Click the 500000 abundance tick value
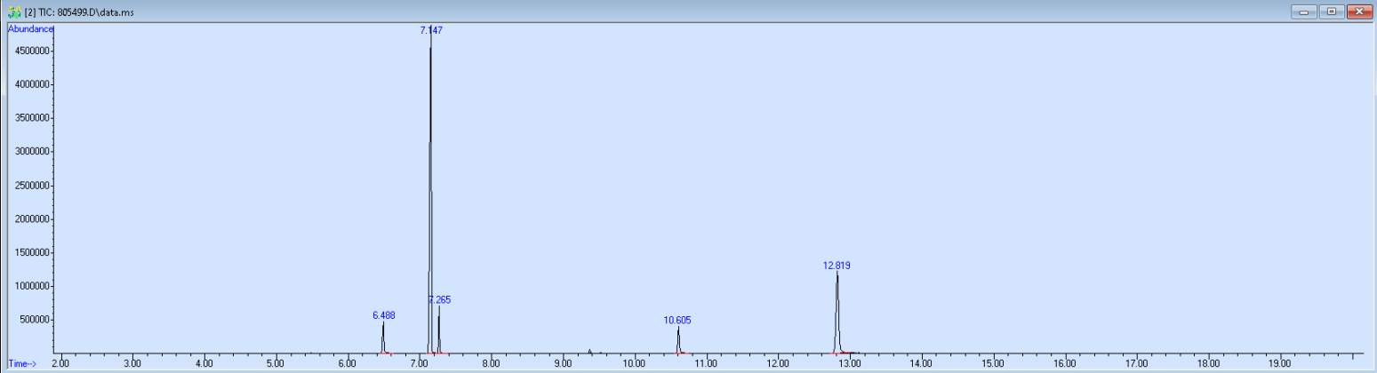This screenshot has width=1377, height=373. tap(36, 321)
